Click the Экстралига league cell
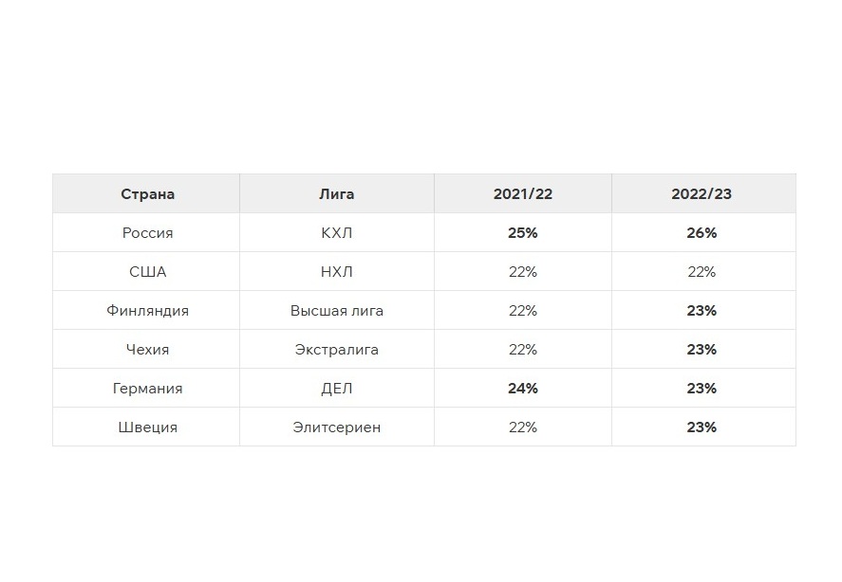 pos(337,350)
